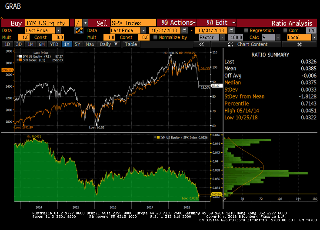Image resolution: width=320 pixels, height=230 pixels.
Task: Open operator dropdown next to slash
Action: [86, 23]
